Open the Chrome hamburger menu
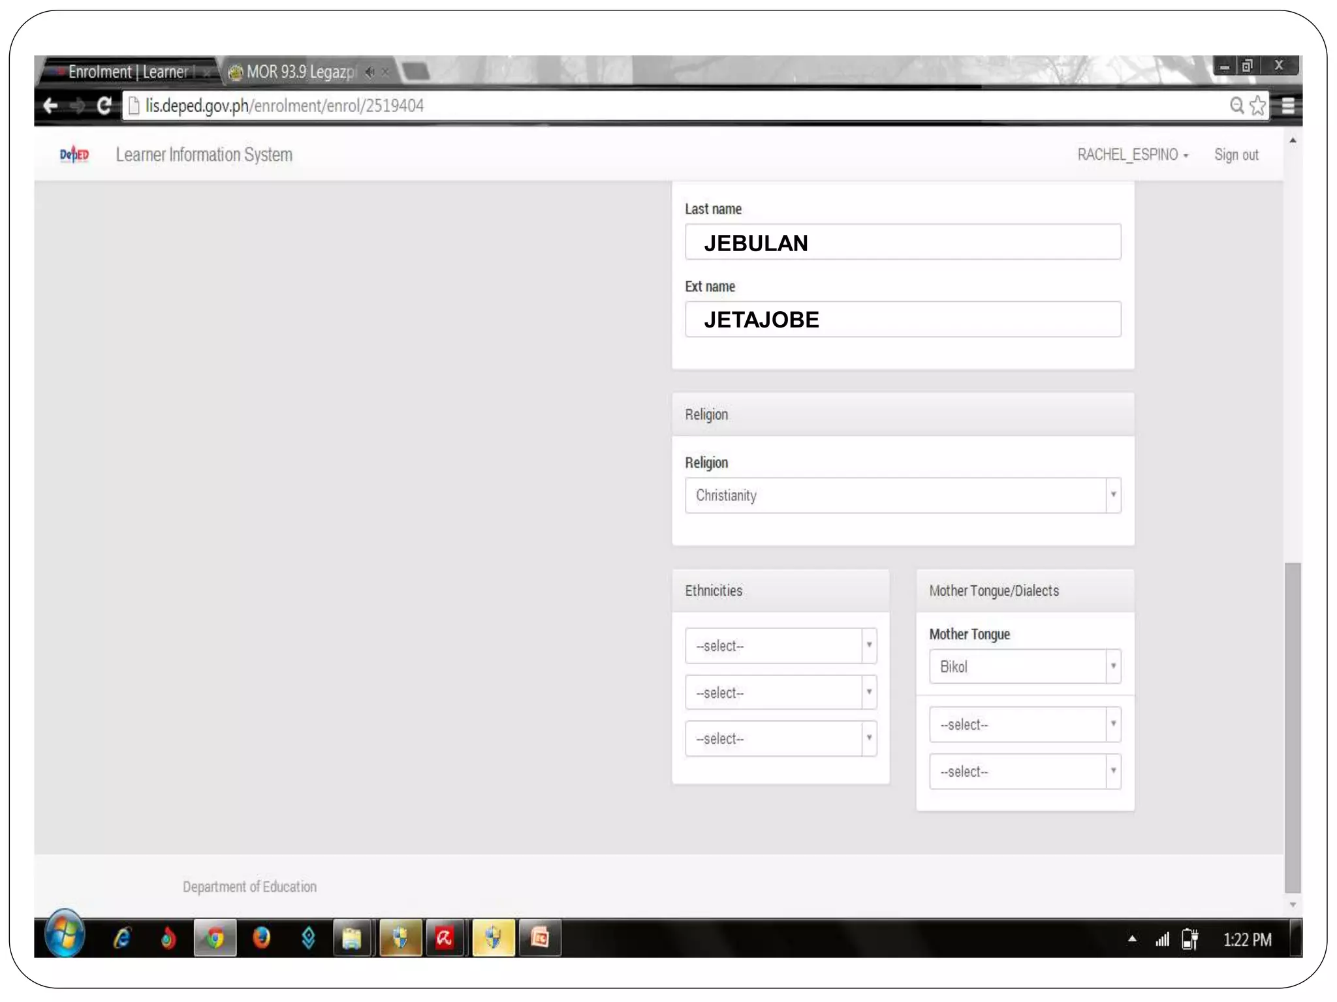Viewport: 1337px width, 1002px height. click(x=1287, y=106)
